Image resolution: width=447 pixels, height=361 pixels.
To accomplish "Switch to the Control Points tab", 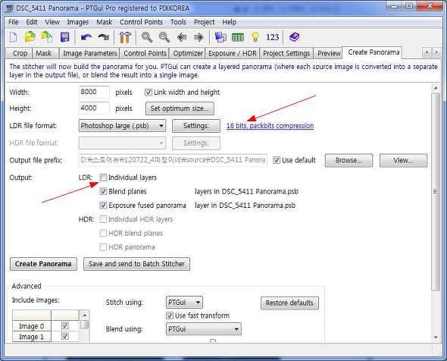I will (x=145, y=53).
